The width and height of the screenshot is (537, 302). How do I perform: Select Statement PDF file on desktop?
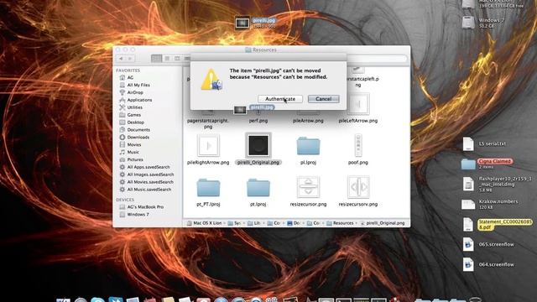[x=468, y=225]
